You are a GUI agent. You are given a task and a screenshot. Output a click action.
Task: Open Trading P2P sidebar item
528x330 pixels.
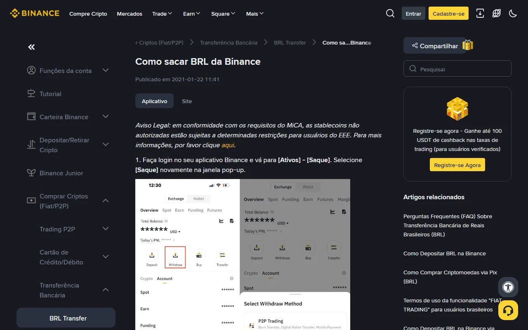coord(57,229)
